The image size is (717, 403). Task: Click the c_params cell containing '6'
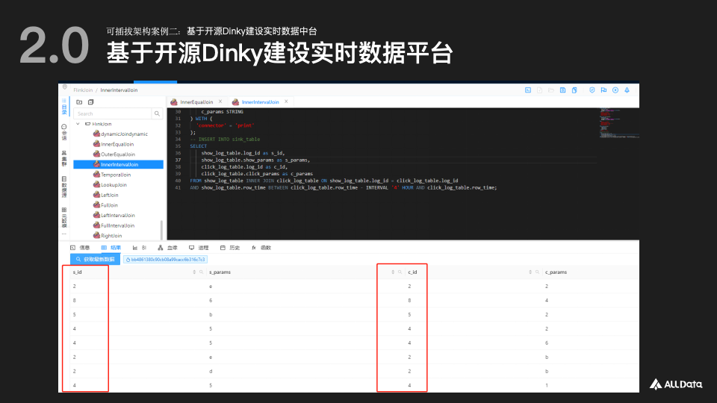coord(547,343)
